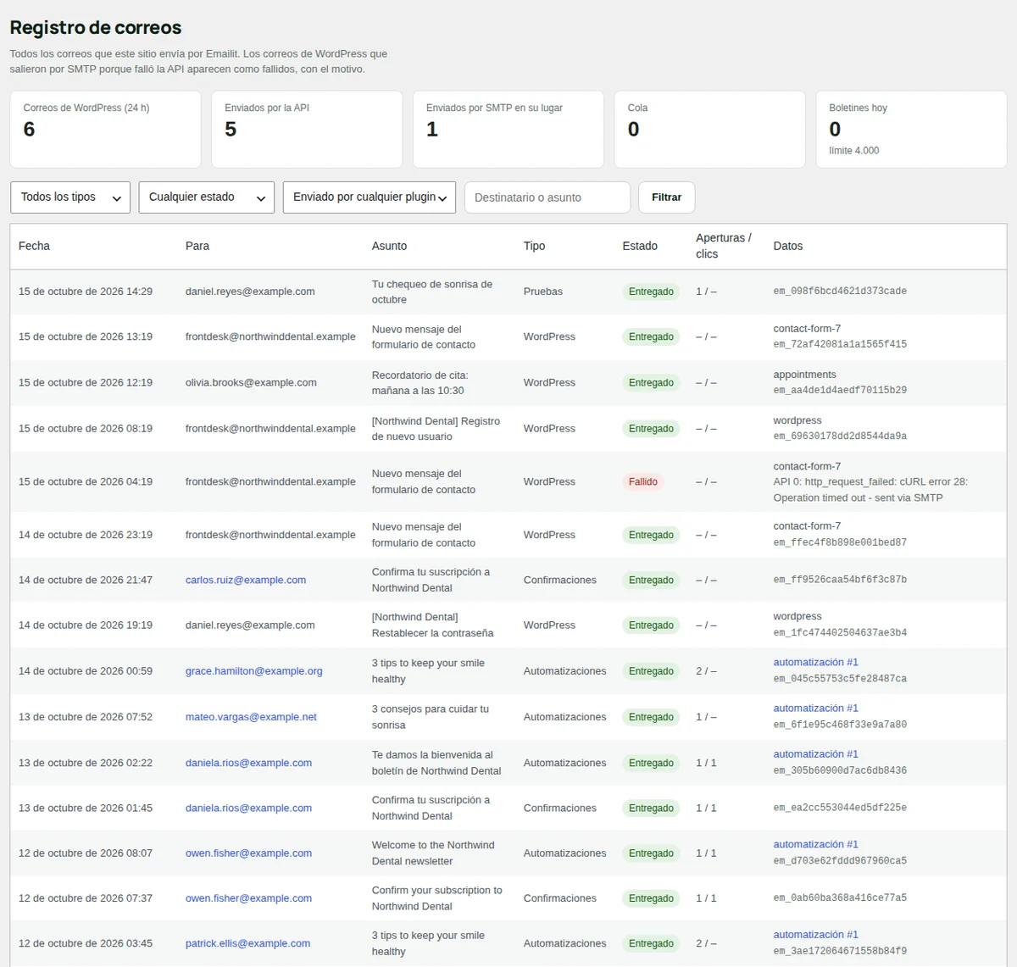The height and width of the screenshot is (967, 1017).
Task: Click the 'Asunto' column header
Action: 389,246
